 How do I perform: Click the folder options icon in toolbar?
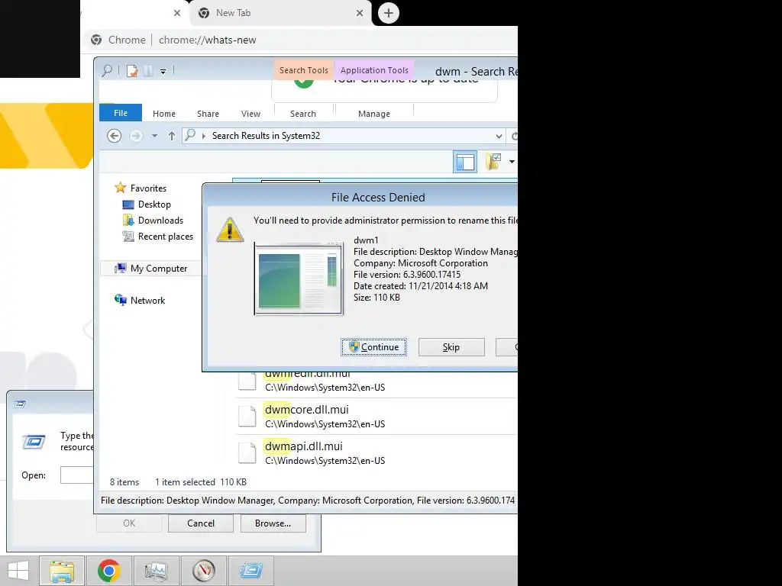(493, 162)
